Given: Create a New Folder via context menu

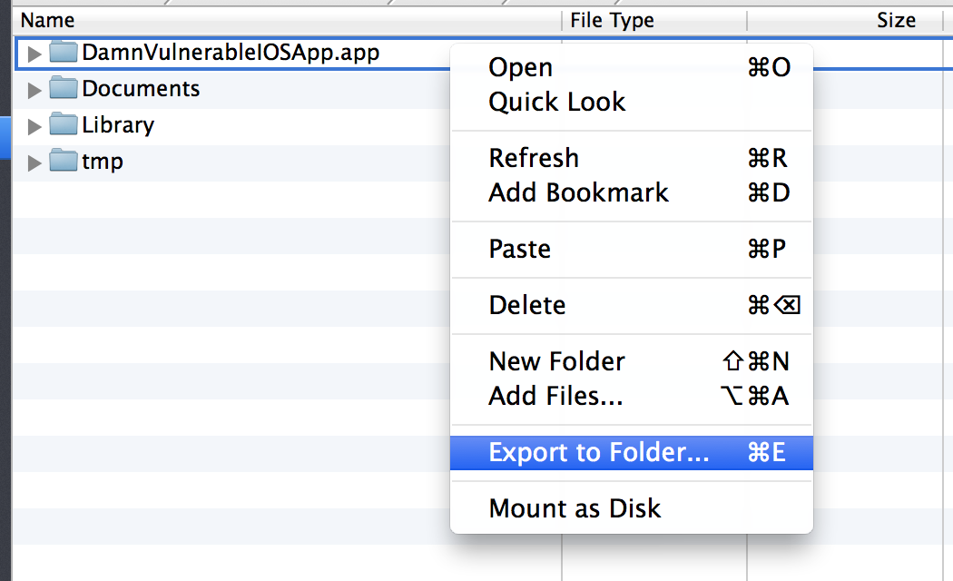Looking at the screenshot, I should [x=632, y=361].
